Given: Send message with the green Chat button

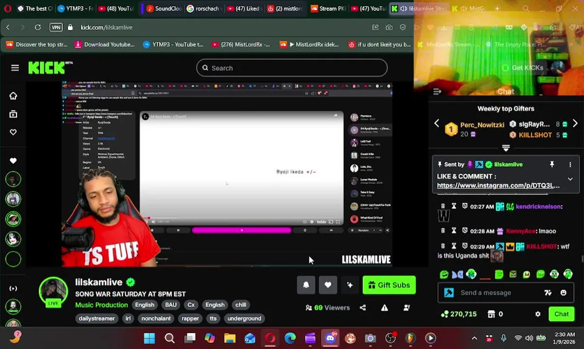Looking at the screenshot, I should coord(562,314).
